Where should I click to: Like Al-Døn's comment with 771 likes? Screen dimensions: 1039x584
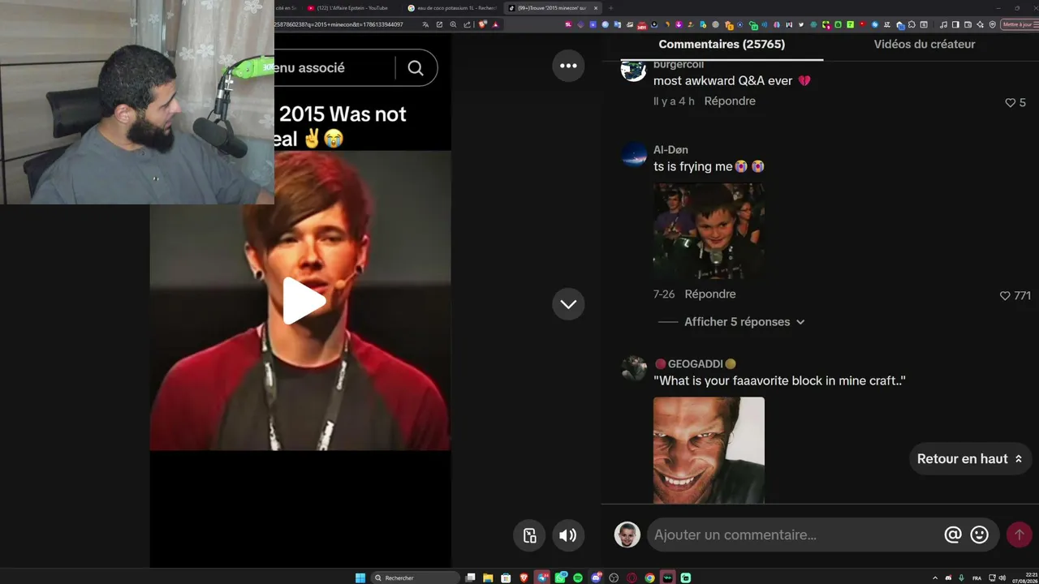[x=1005, y=296]
